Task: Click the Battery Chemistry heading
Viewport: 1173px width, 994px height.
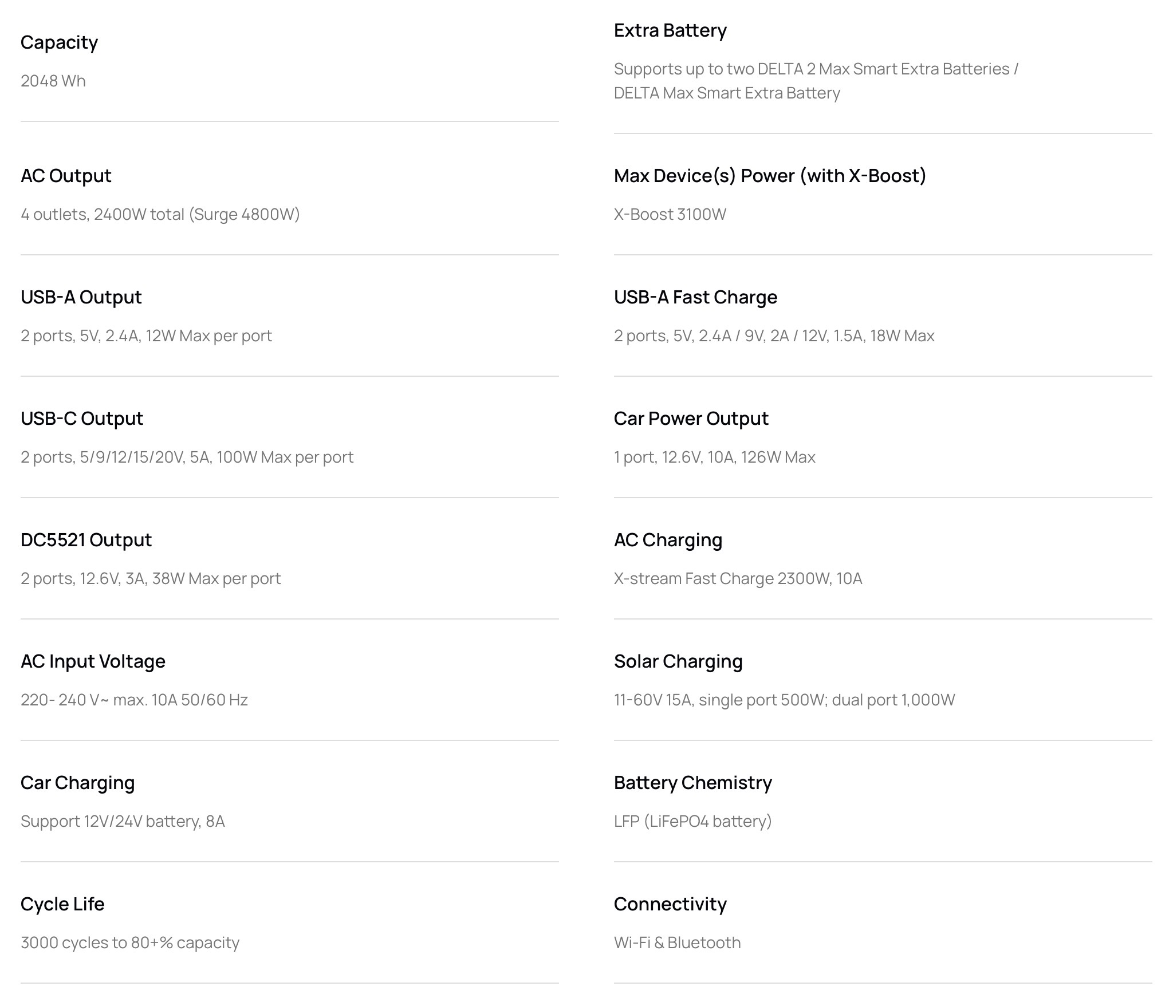Action: (692, 783)
